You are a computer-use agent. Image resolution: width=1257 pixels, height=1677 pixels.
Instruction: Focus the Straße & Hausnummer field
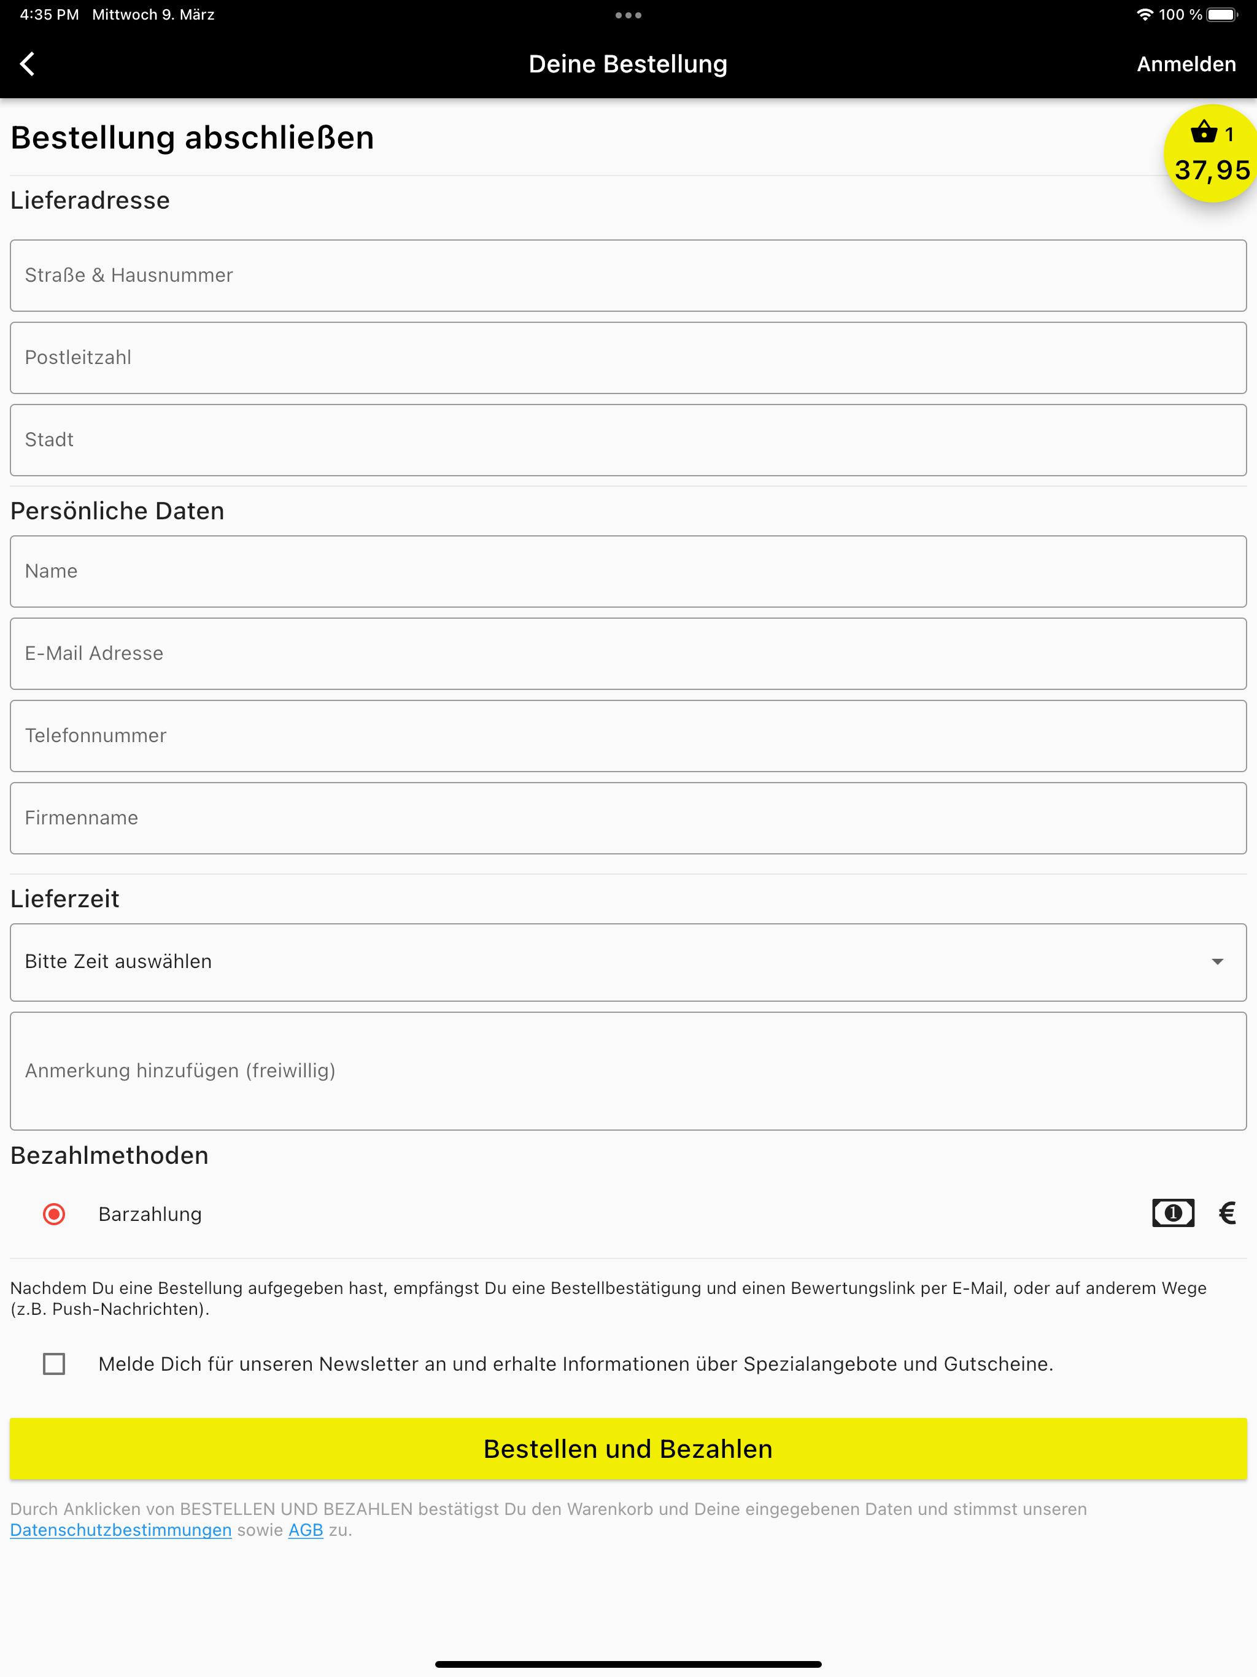(x=628, y=275)
